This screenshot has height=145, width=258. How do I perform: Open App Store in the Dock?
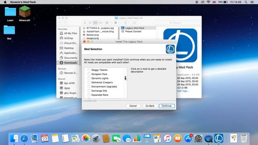[188, 138]
